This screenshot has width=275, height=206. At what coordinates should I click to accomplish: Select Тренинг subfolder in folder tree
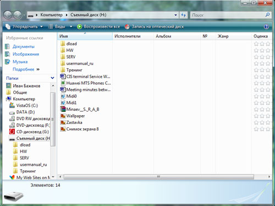tap(28, 171)
